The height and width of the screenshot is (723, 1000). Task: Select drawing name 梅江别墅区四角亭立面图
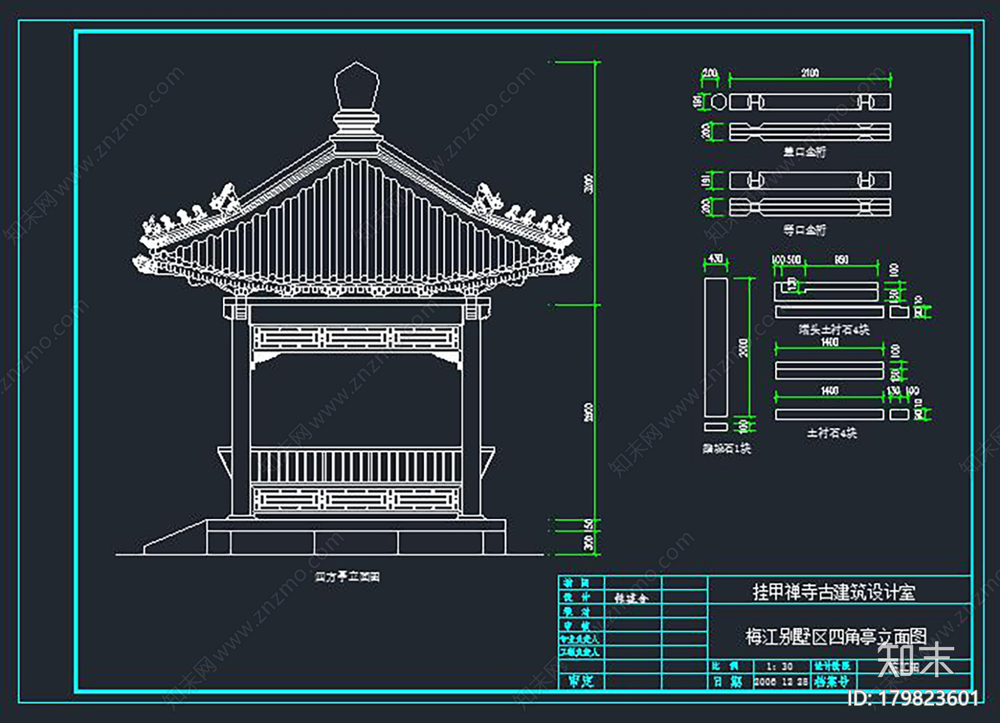tap(836, 637)
